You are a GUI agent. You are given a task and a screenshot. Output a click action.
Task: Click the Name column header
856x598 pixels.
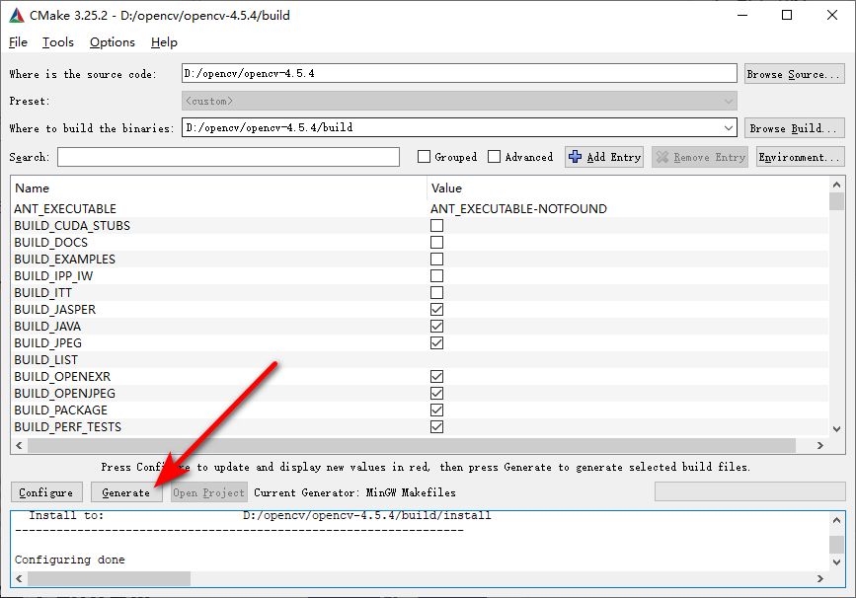tap(33, 188)
